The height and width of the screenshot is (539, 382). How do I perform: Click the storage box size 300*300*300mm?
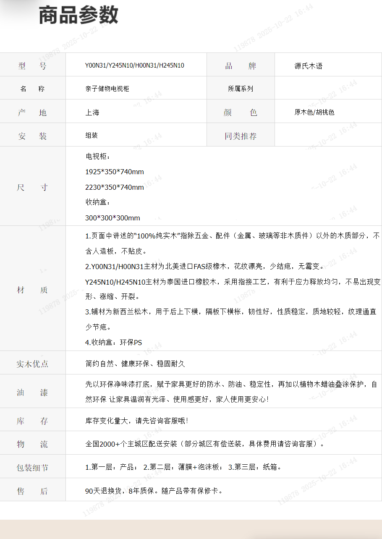(x=113, y=218)
